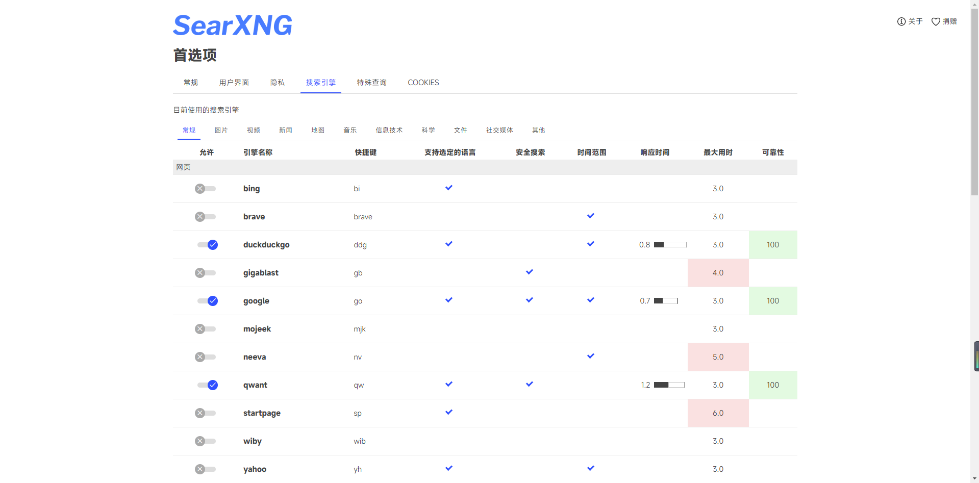Click the 捐赠 heart icon

click(x=936, y=21)
